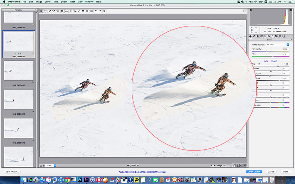Open the zoom level dropdown at 24.5%

tap(55, 166)
